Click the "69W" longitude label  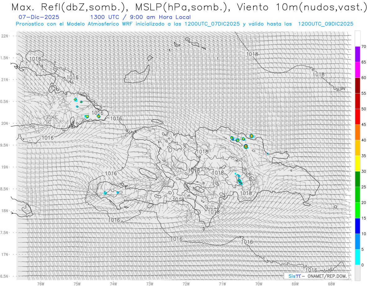coord(295,283)
